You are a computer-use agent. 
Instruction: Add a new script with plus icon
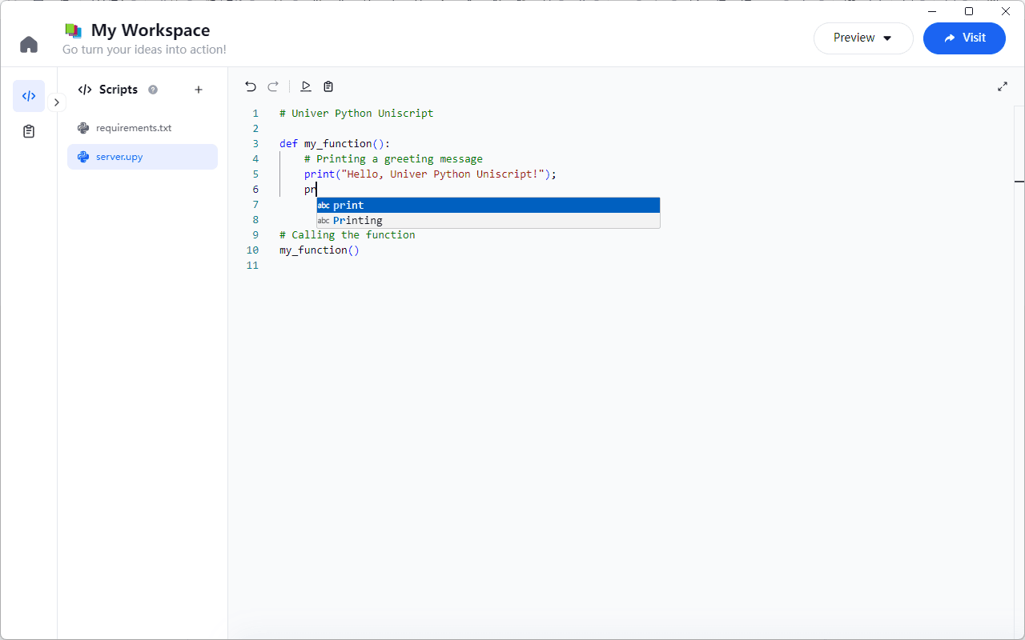(199, 90)
